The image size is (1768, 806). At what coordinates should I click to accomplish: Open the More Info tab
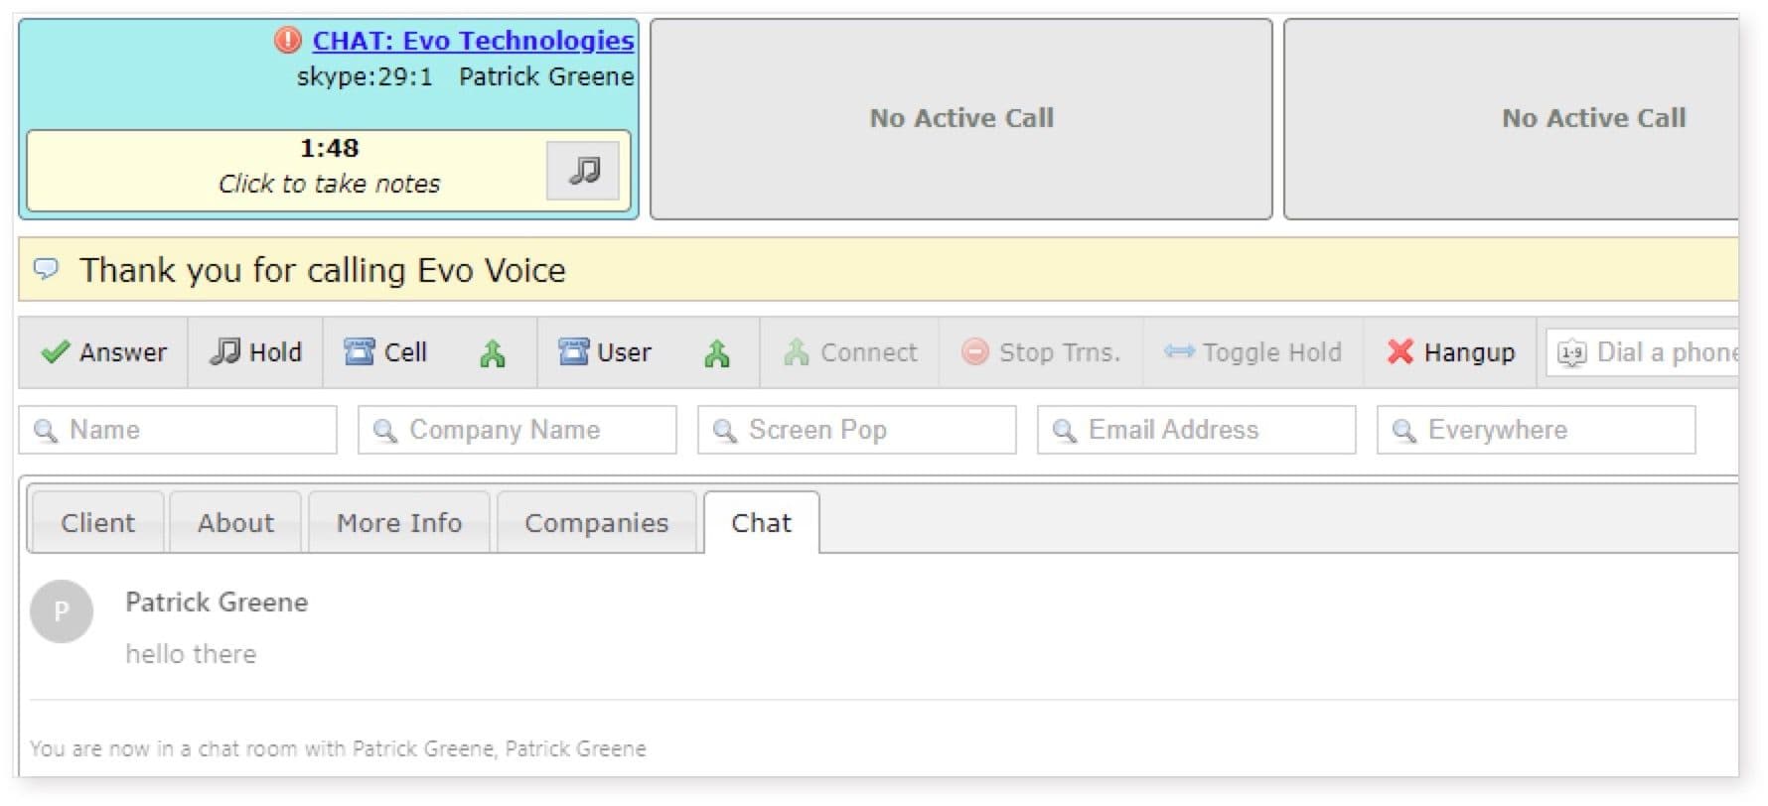click(x=399, y=522)
